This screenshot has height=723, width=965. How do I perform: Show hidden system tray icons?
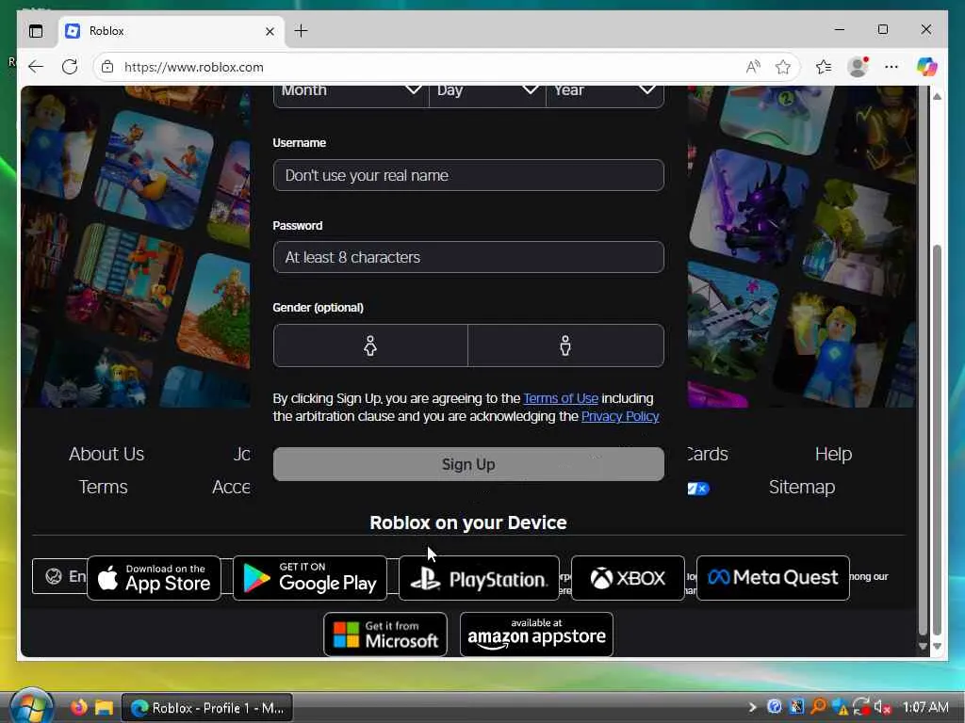752,707
